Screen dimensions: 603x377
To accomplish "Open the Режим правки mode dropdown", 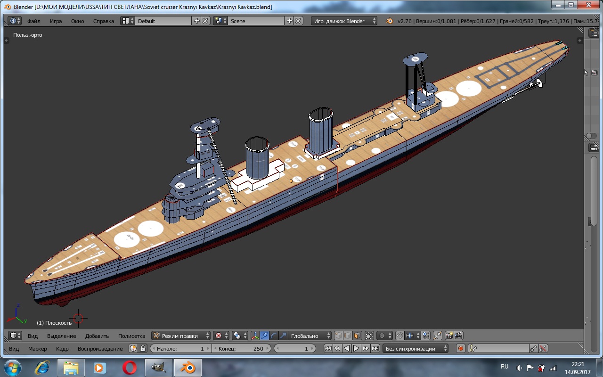I will click(x=181, y=336).
